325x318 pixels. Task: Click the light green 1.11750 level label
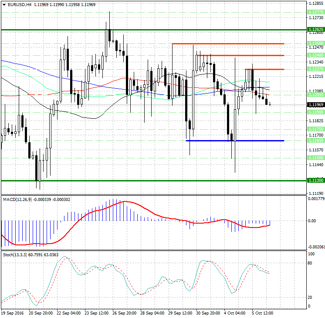point(316,129)
